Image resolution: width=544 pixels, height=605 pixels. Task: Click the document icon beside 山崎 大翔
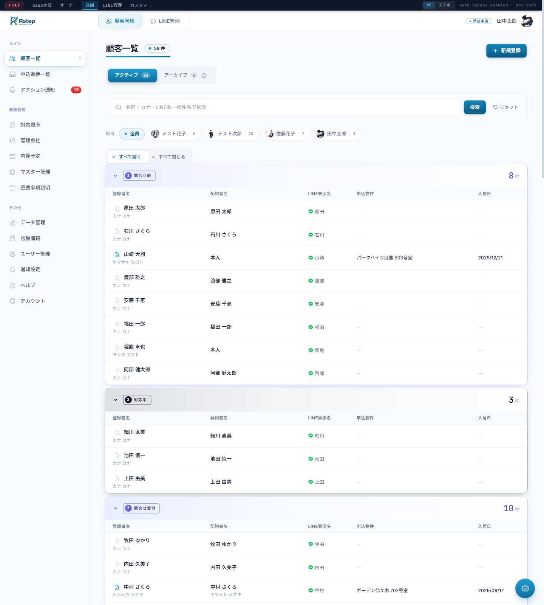click(117, 254)
